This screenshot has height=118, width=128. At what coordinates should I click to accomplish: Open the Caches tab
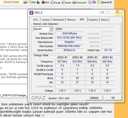pyautogui.click(x=46, y=20)
